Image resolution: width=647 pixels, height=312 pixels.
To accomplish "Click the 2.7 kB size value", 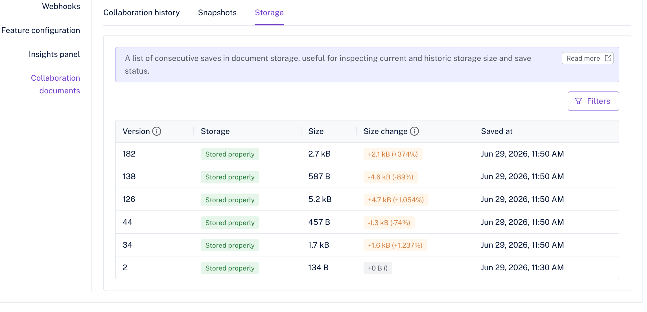I will [x=319, y=154].
